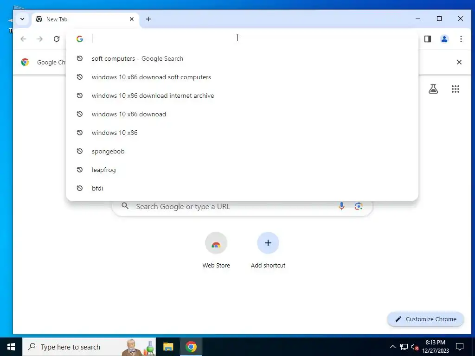
Task: Select the New Tab tab
Action: [x=85, y=19]
